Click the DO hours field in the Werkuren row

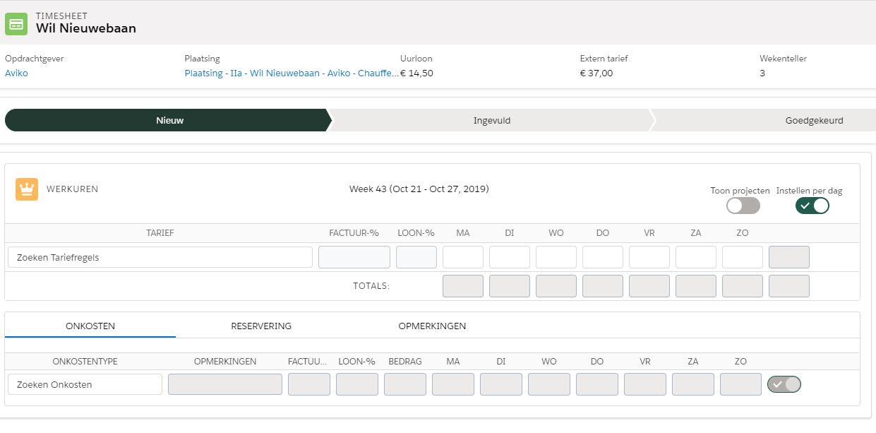[603, 257]
